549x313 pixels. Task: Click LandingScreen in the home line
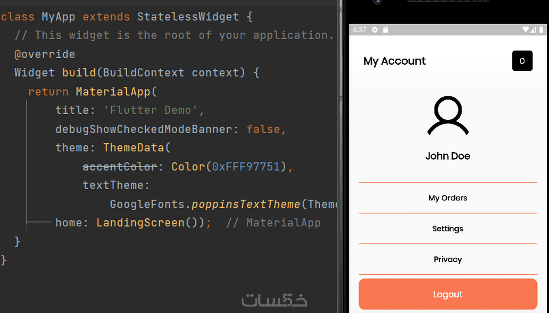[x=140, y=223]
